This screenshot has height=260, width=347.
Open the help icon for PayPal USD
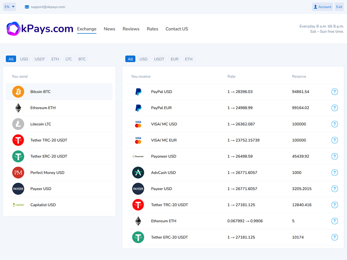pos(334,92)
